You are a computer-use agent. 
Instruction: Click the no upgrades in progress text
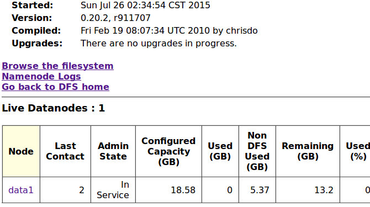coord(158,44)
